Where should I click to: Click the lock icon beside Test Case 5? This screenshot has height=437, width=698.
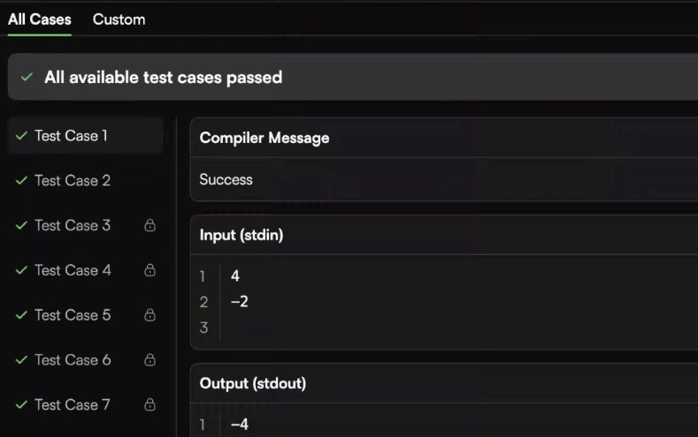(150, 315)
